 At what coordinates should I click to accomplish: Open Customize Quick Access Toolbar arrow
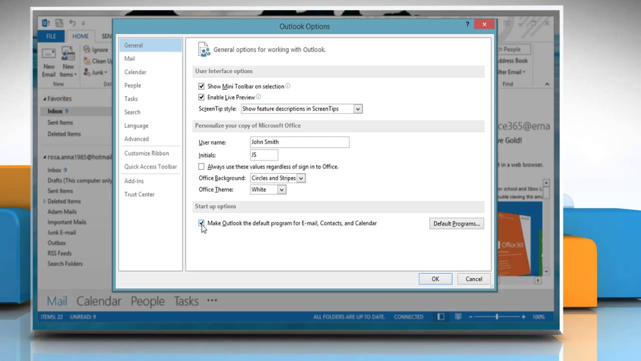pos(84,24)
